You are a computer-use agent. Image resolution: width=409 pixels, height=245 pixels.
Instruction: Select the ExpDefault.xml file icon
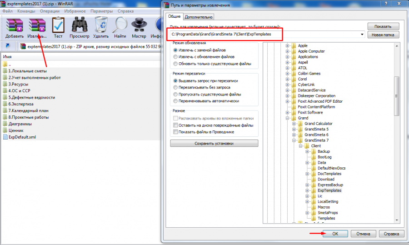coord(5,137)
